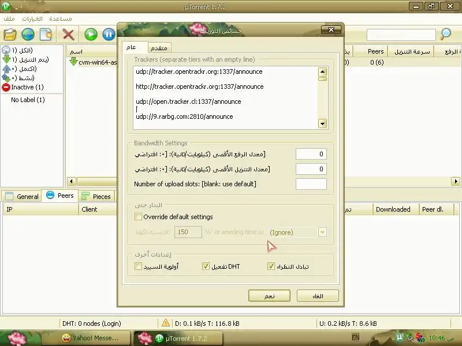Open the Help menu (مساعدة)
Screen dimensions: 462x346
tap(61, 19)
